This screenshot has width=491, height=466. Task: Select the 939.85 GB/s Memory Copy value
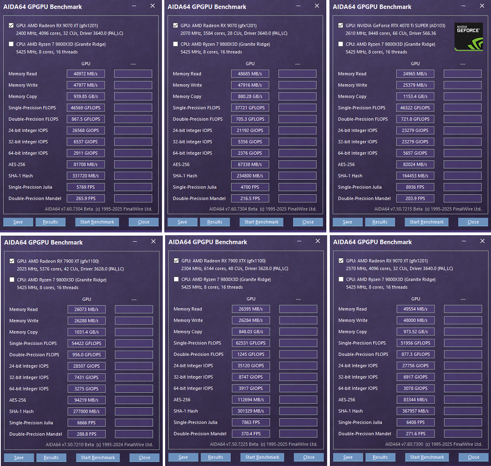pos(86,96)
